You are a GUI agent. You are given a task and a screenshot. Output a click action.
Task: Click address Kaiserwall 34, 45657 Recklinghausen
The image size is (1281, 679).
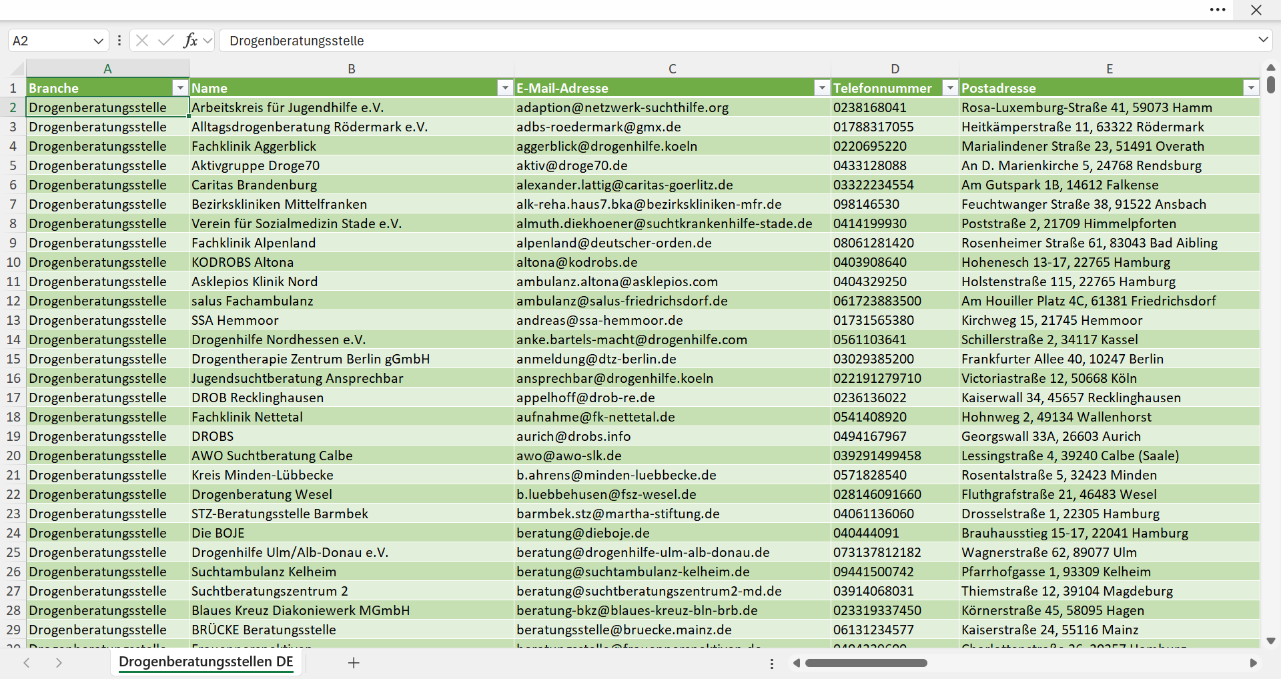pyautogui.click(x=1109, y=398)
